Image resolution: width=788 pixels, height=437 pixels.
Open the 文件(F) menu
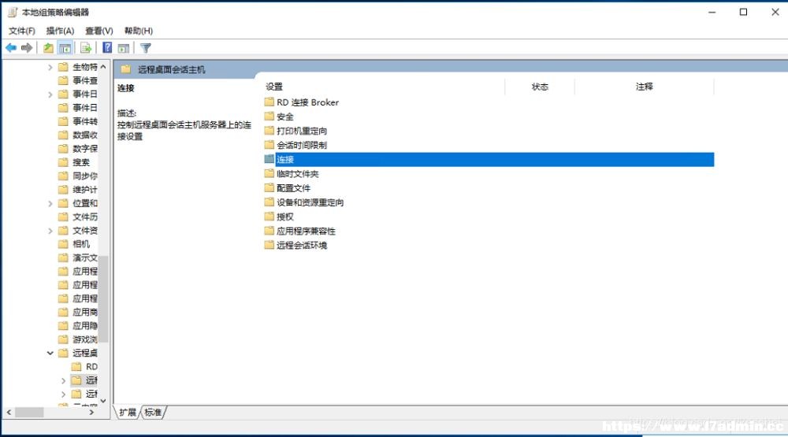pos(21,31)
